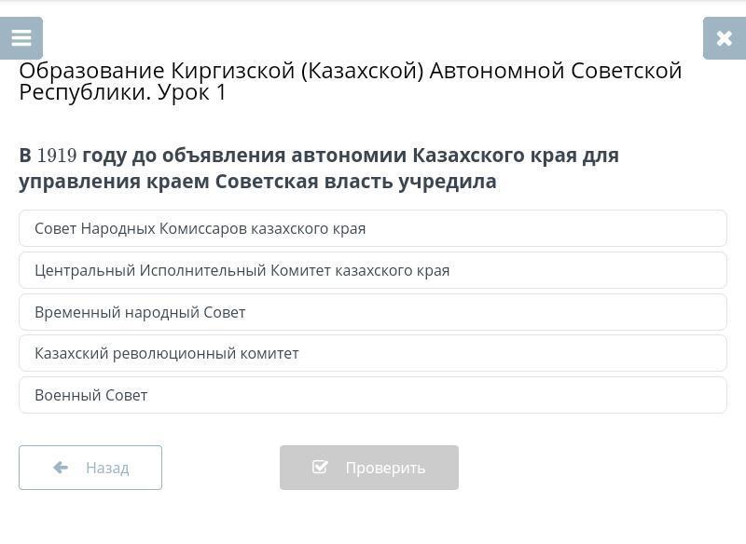The image size is (746, 544).
Task: Click the Урок 1 text in title
Action: click(x=191, y=92)
